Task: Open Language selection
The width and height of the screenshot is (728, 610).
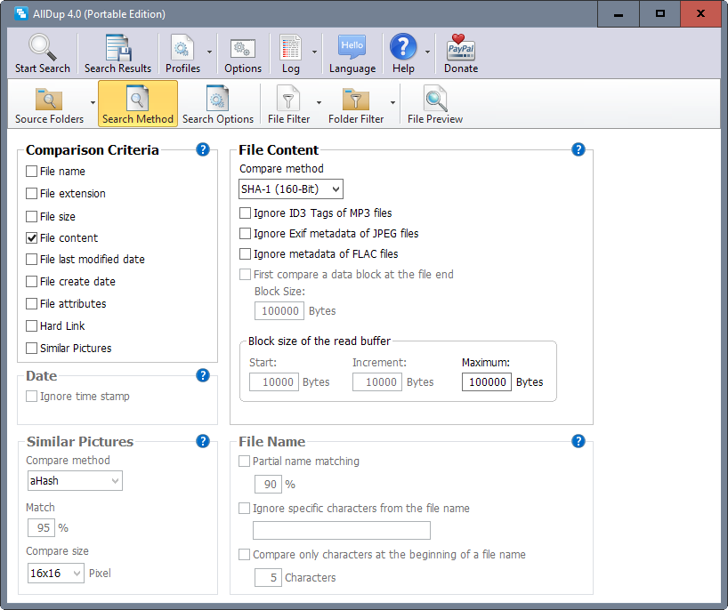Action: point(352,54)
